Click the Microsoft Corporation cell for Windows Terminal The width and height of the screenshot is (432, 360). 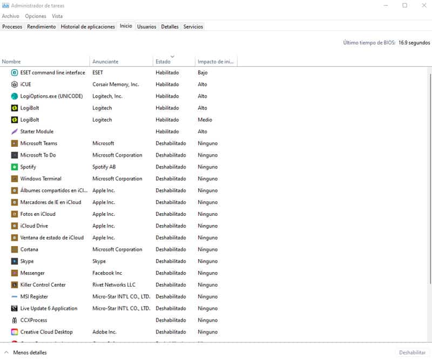[117, 179]
